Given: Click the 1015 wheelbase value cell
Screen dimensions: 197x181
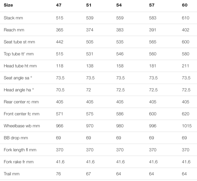Looking at the screenshot, I should (187, 126).
